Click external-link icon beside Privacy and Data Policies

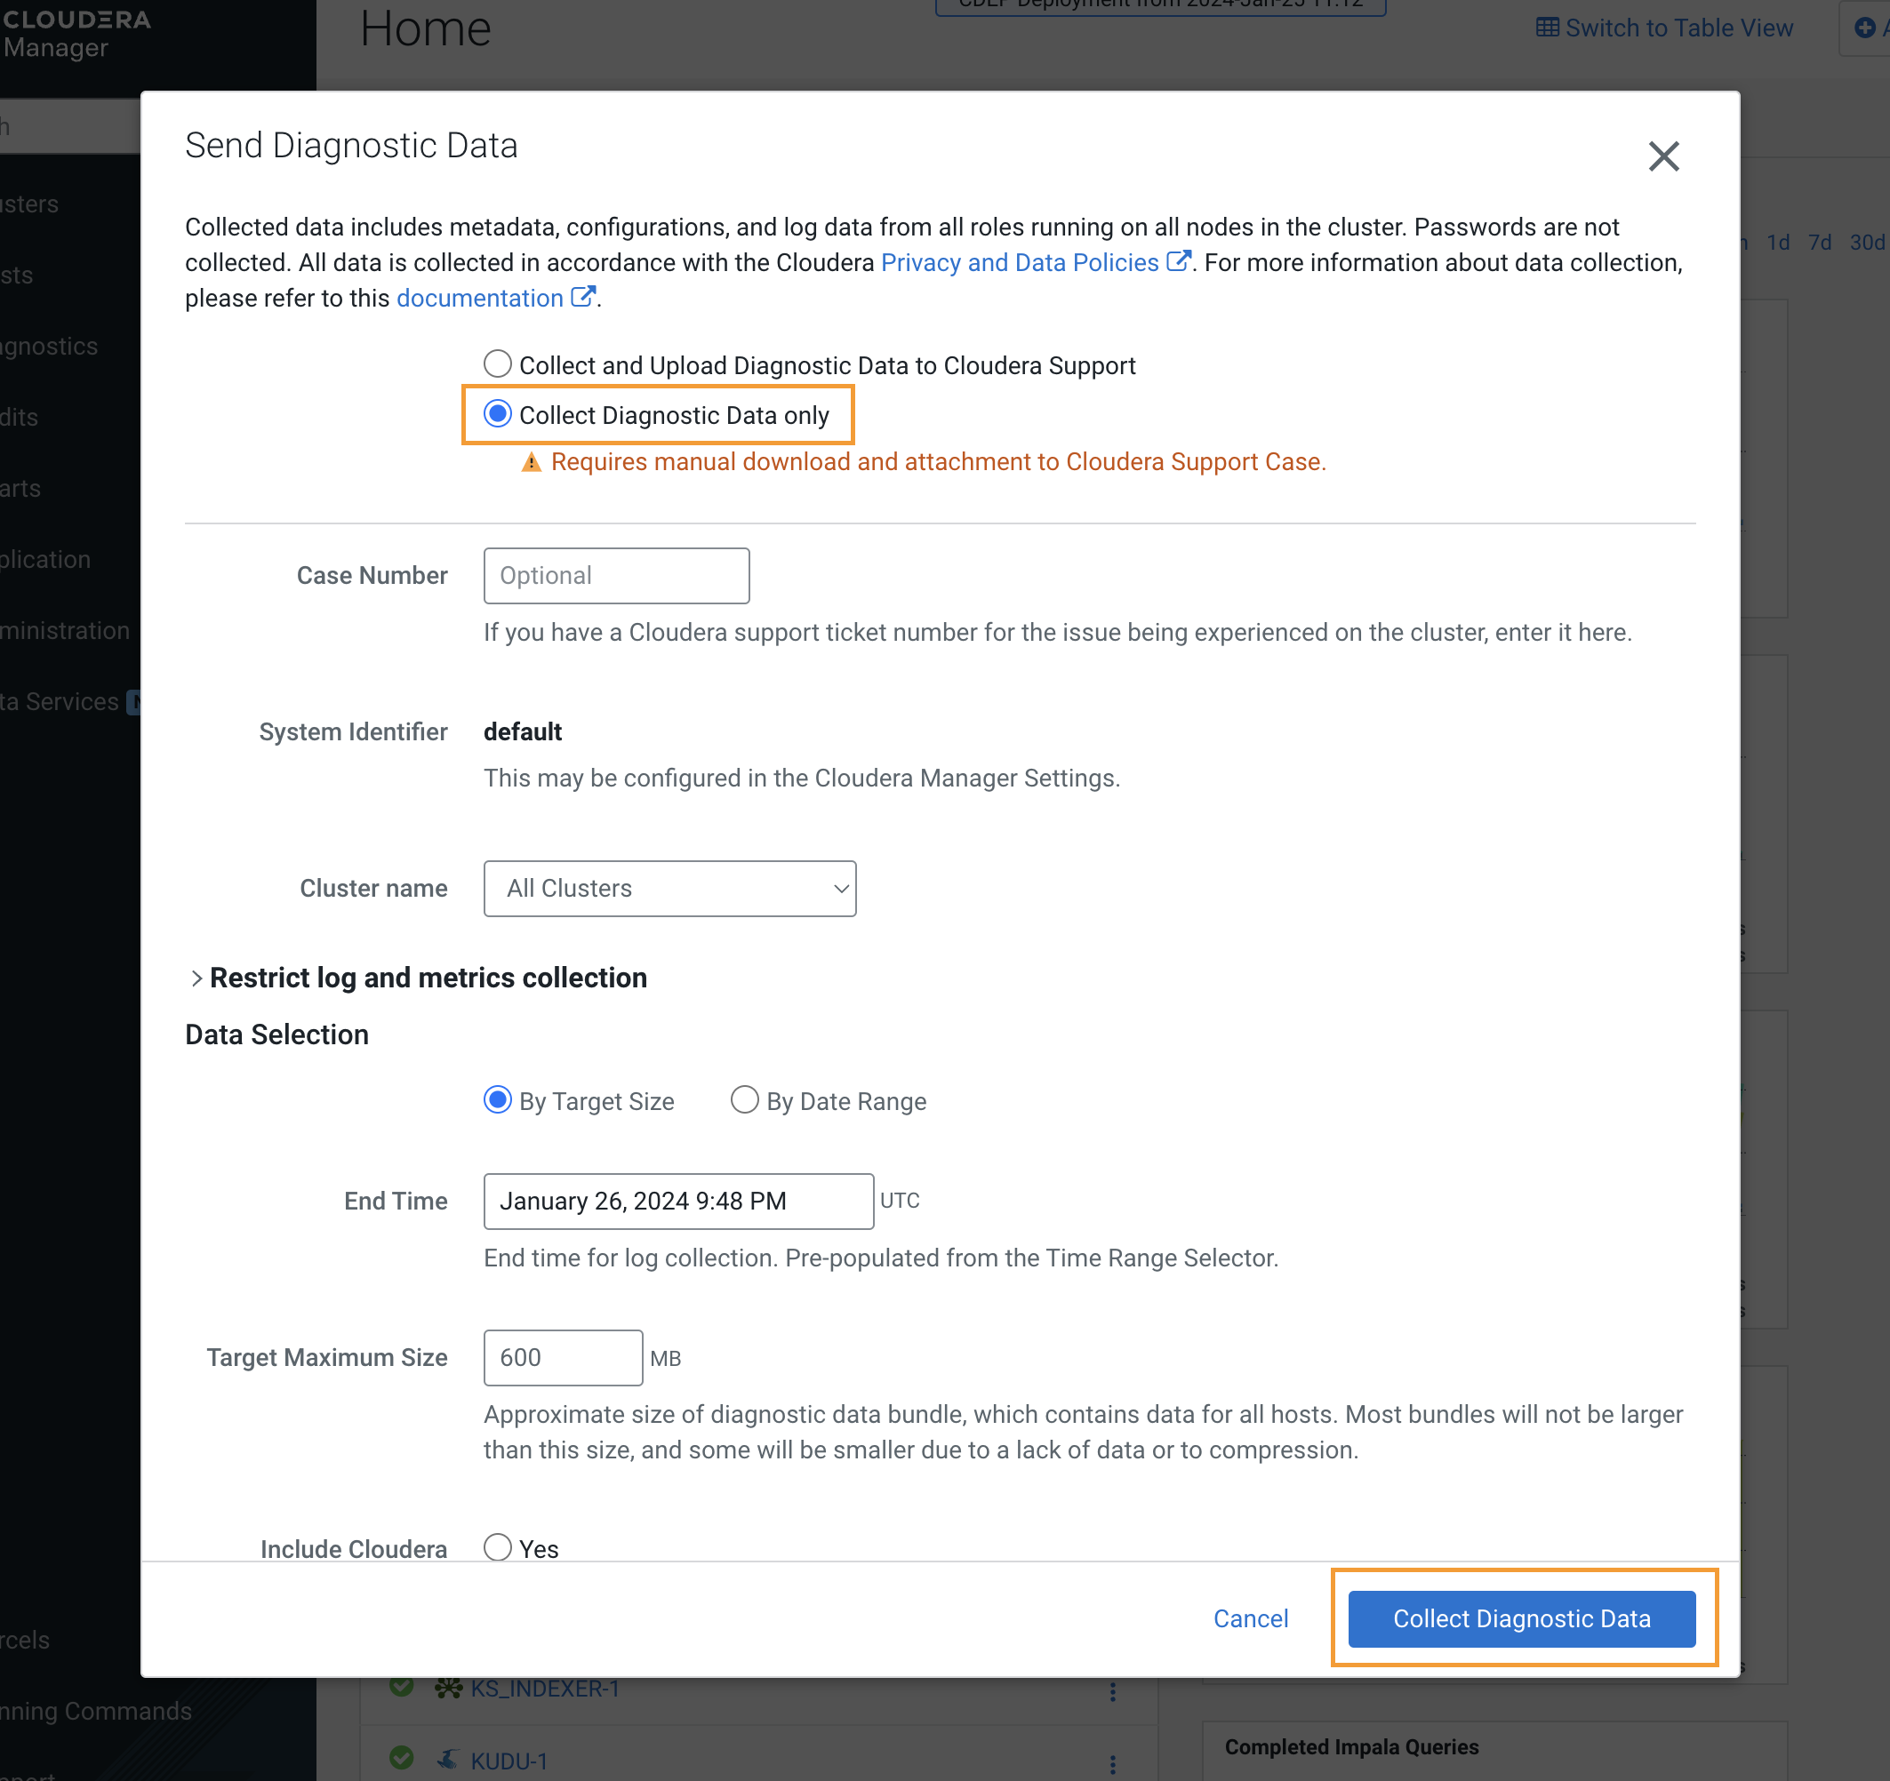click(x=1177, y=261)
